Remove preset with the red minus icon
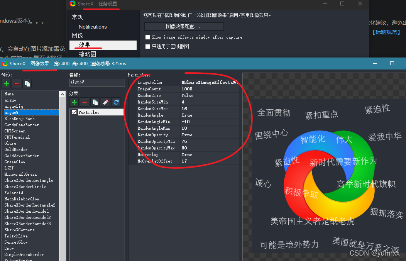The height and width of the screenshot is (261, 406). tap(17, 84)
